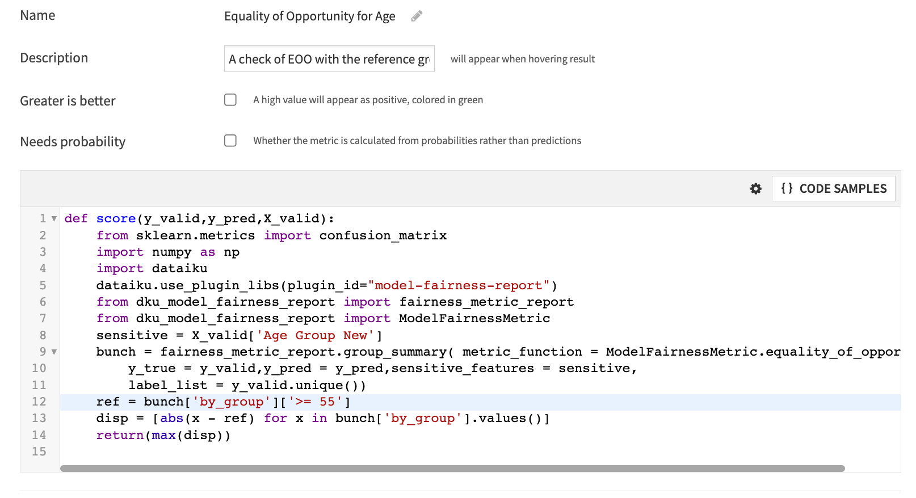Tick the Needs probability checkbox
916x498 pixels.
230,141
